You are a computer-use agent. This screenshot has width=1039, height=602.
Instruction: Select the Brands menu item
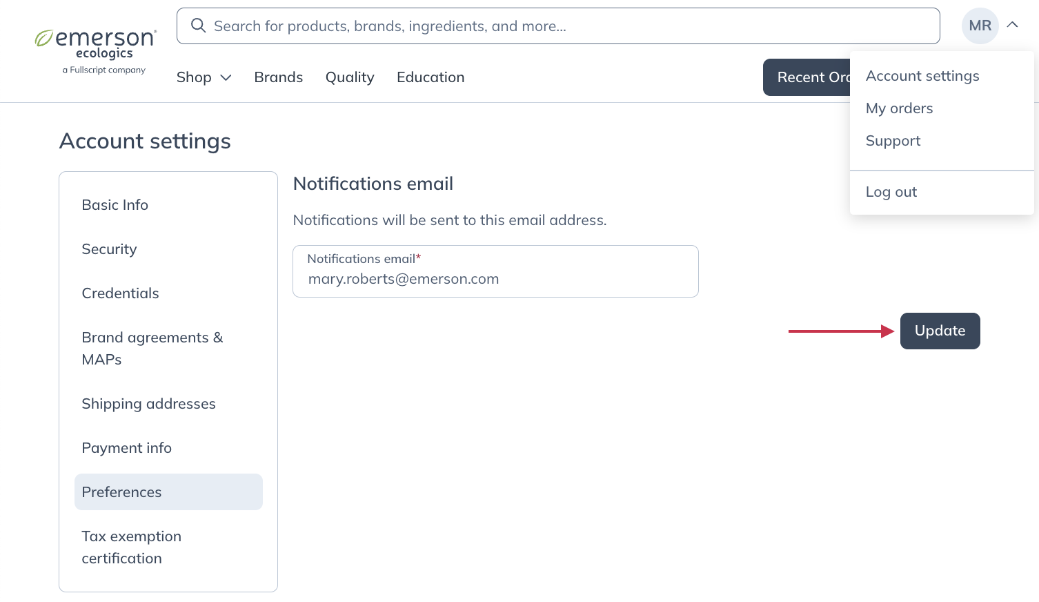pyautogui.click(x=278, y=77)
